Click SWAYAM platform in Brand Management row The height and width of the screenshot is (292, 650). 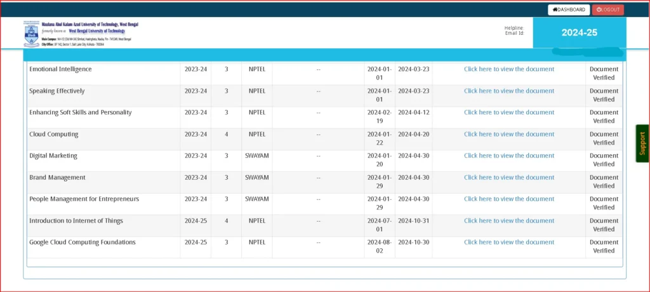pyautogui.click(x=257, y=178)
